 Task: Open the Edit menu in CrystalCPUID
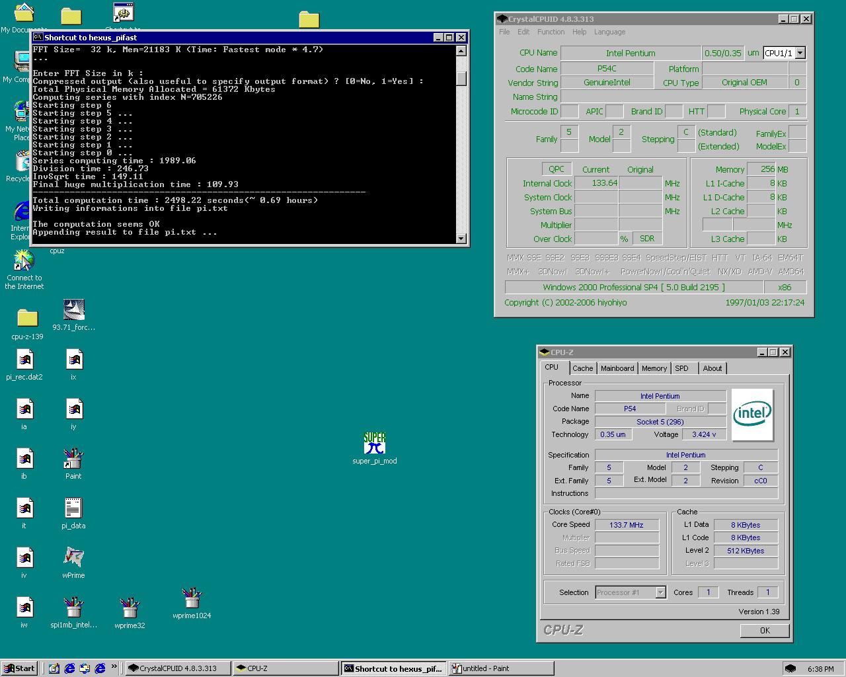523,32
